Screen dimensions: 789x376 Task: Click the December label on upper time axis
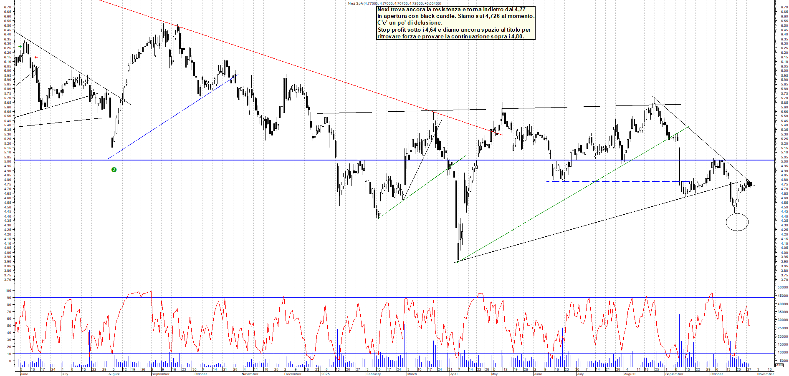(x=292, y=374)
